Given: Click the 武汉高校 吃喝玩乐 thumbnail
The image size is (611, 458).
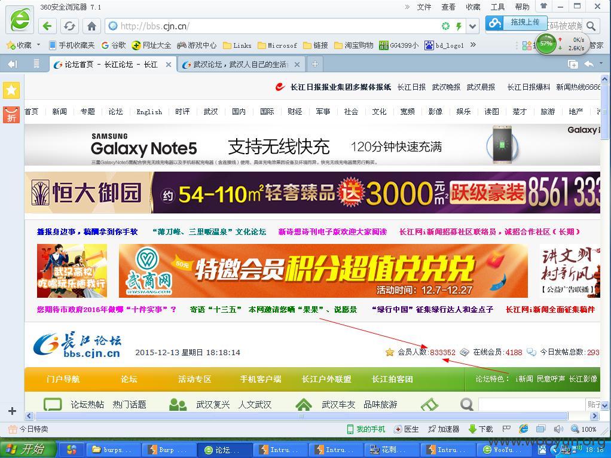Looking at the screenshot, I should (72, 271).
